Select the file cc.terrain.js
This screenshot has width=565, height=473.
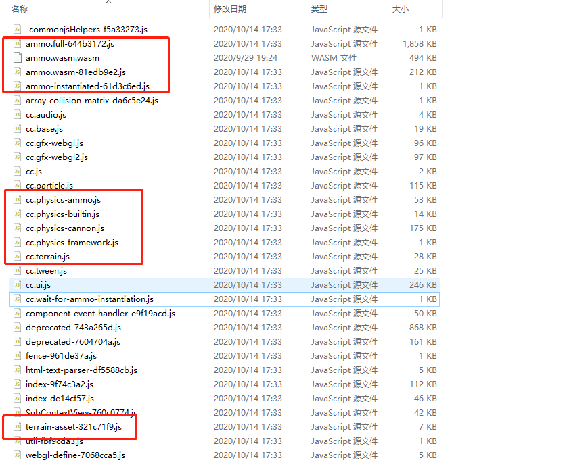coord(47,257)
